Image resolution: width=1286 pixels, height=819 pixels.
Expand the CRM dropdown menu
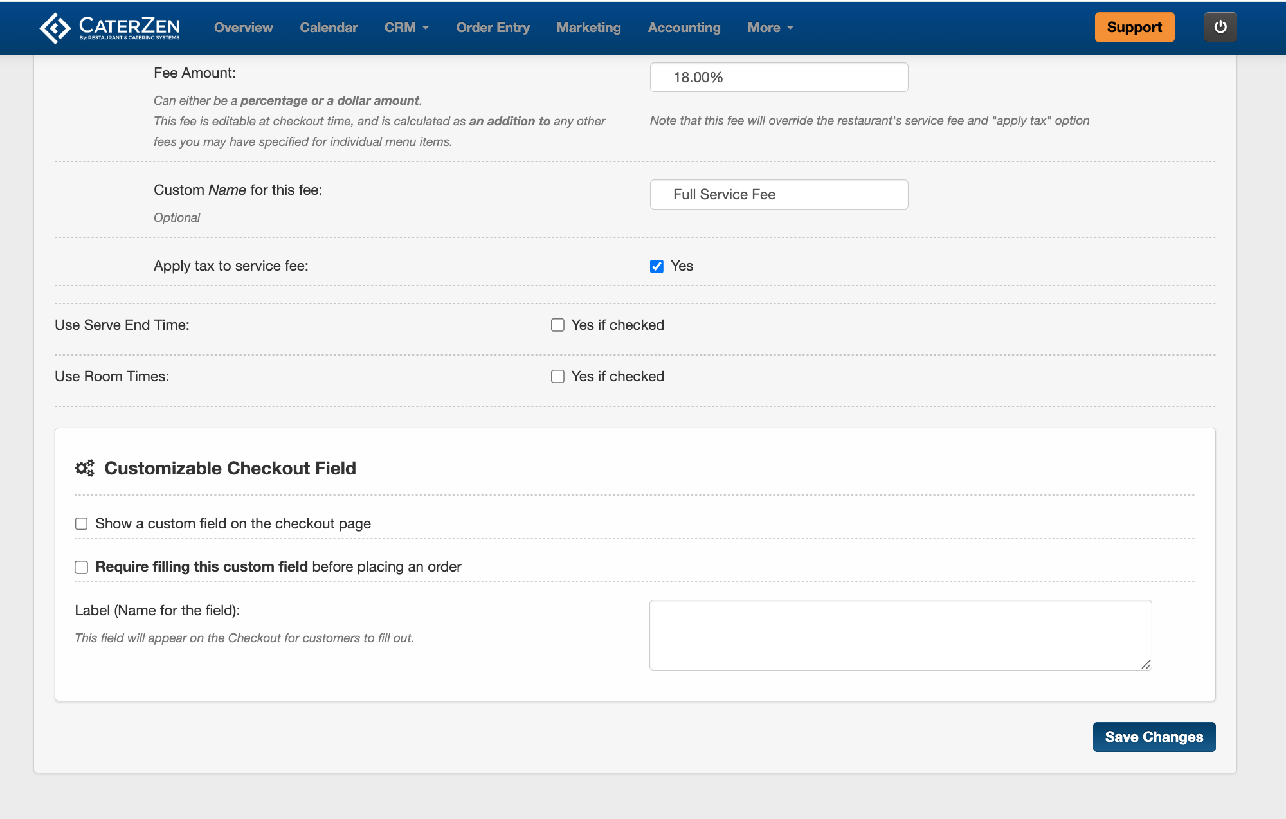click(406, 28)
